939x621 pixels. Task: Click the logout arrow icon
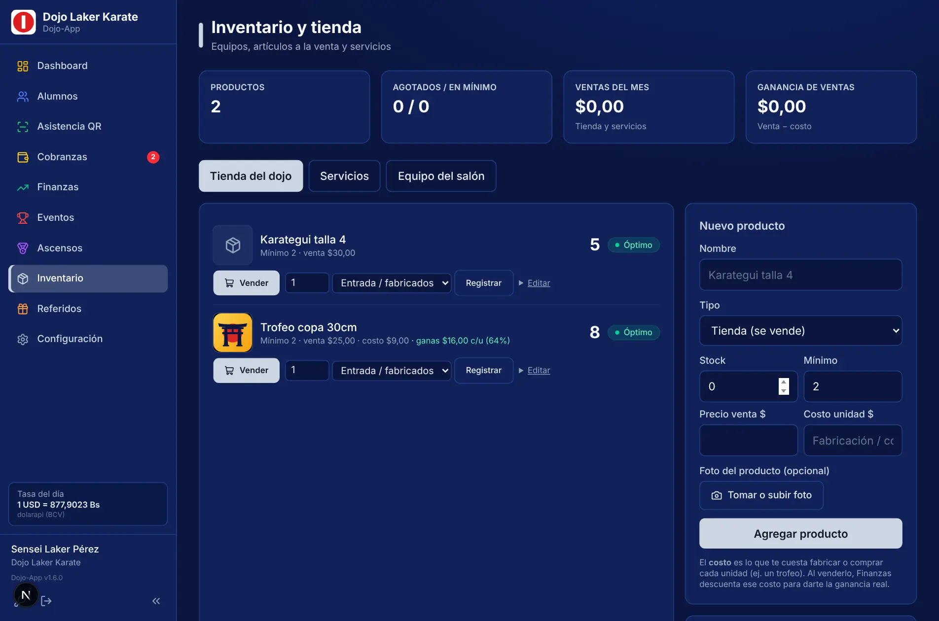(46, 601)
